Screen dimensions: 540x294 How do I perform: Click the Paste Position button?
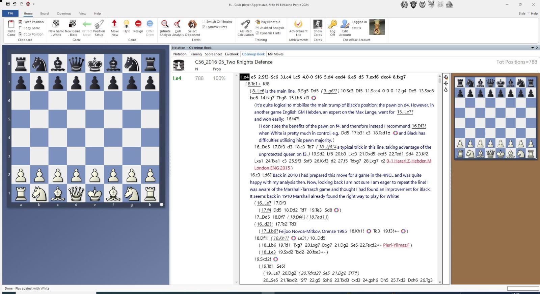coord(31,22)
